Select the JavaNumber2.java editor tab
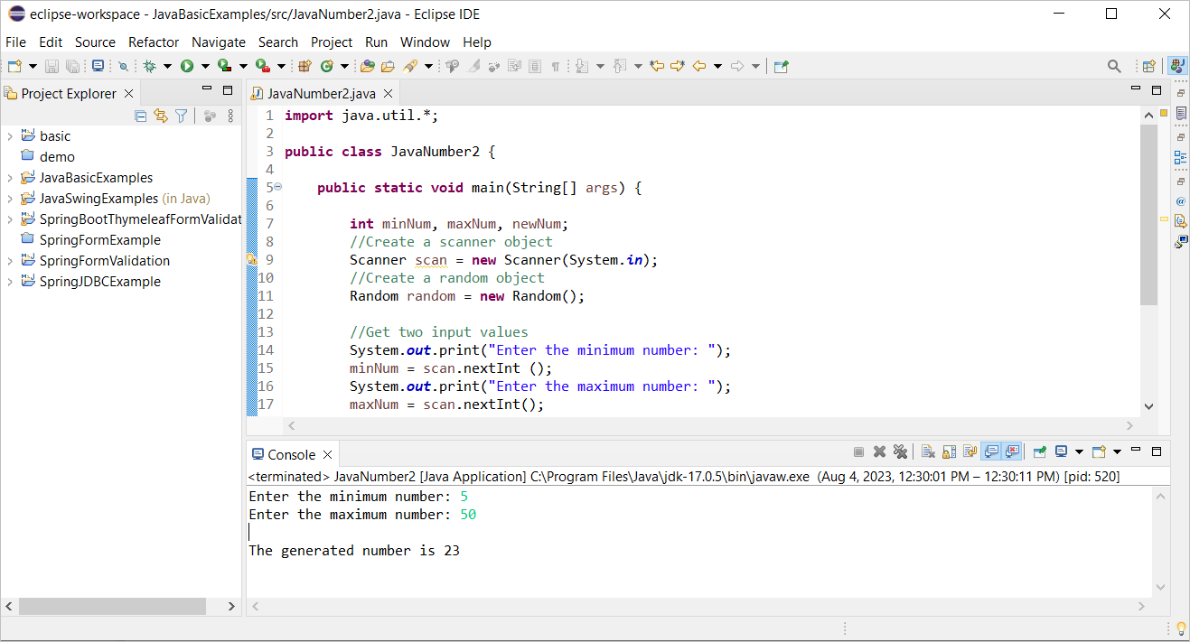 [x=321, y=92]
